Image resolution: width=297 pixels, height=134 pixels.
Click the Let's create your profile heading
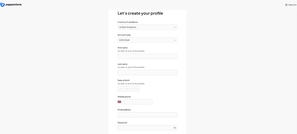click(x=140, y=13)
